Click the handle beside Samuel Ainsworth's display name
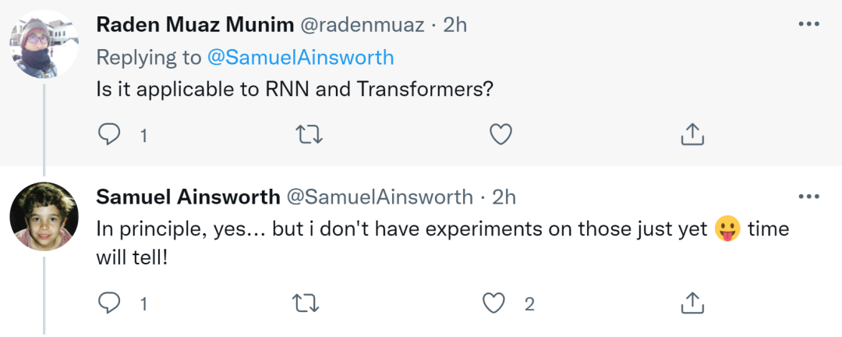Screen dimensions: 842x337 tap(380, 197)
